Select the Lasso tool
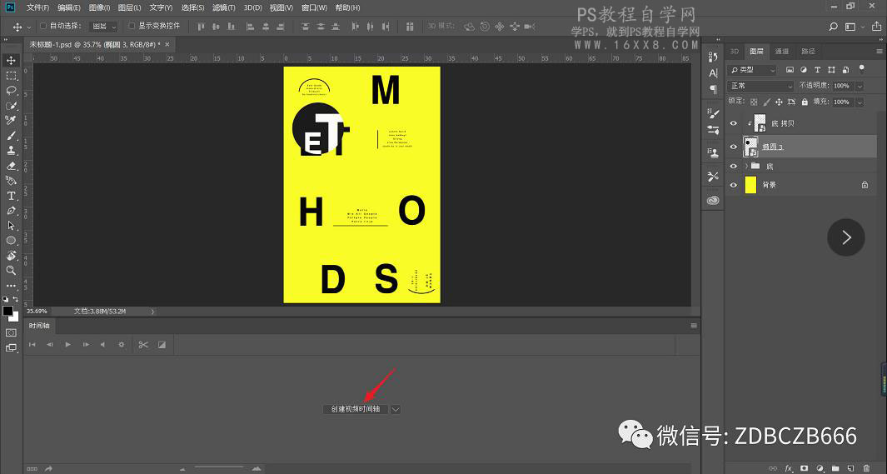This screenshot has width=887, height=474. pos(11,91)
